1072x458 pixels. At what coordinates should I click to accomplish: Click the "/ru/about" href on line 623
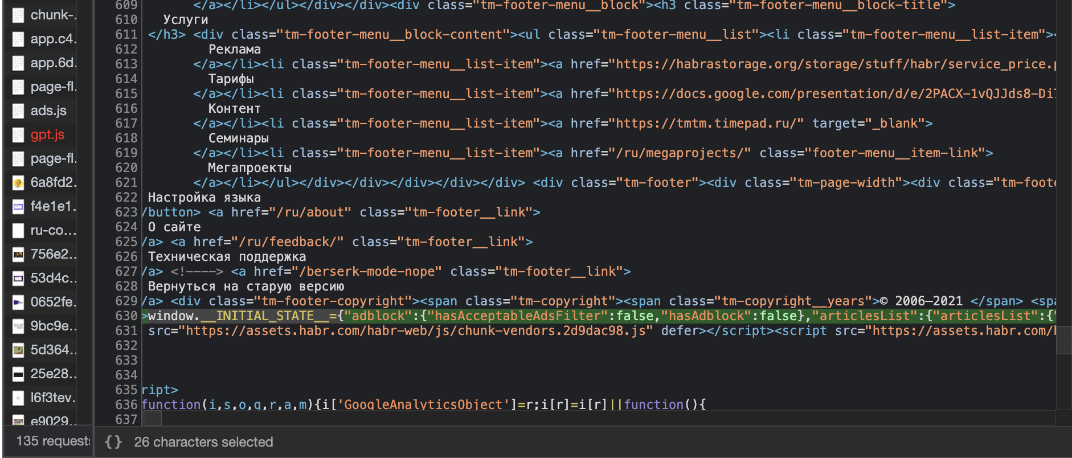tap(310, 212)
